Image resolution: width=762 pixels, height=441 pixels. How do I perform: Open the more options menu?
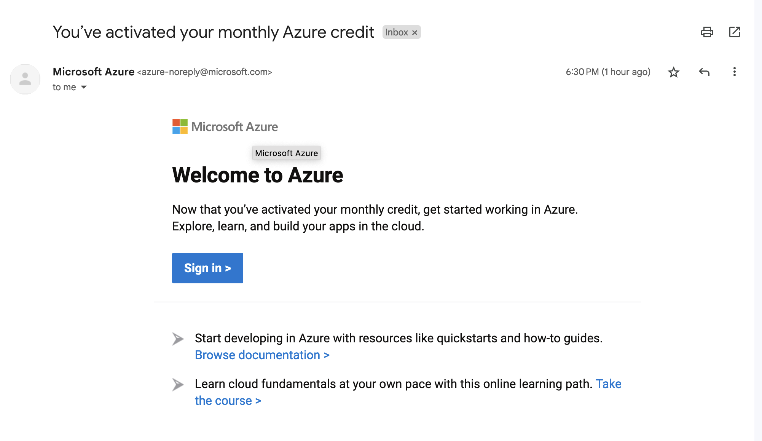pos(734,72)
